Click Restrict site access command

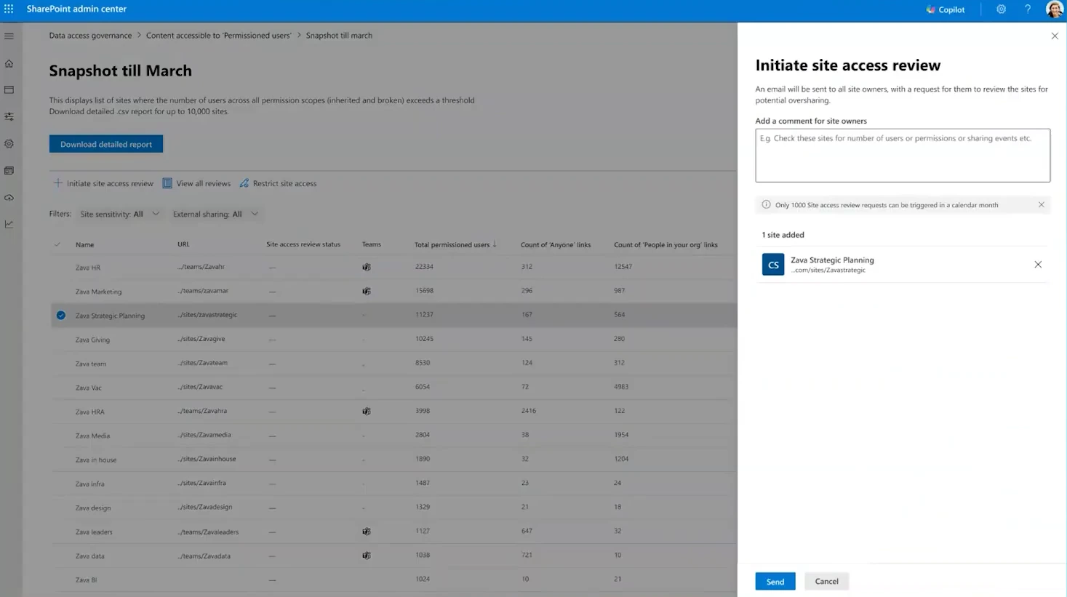coord(278,183)
